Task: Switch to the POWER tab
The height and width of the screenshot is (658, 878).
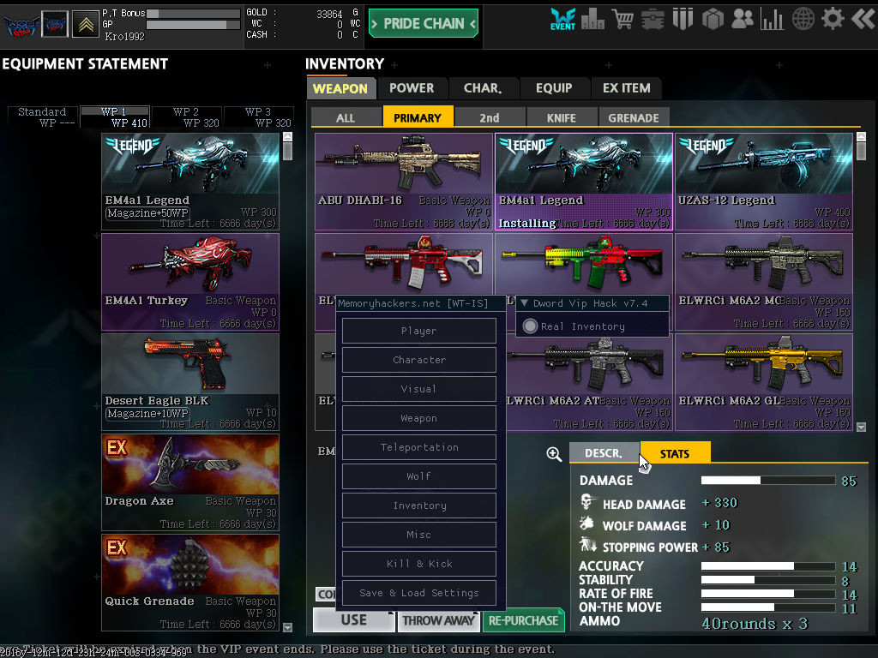Action: coord(412,88)
